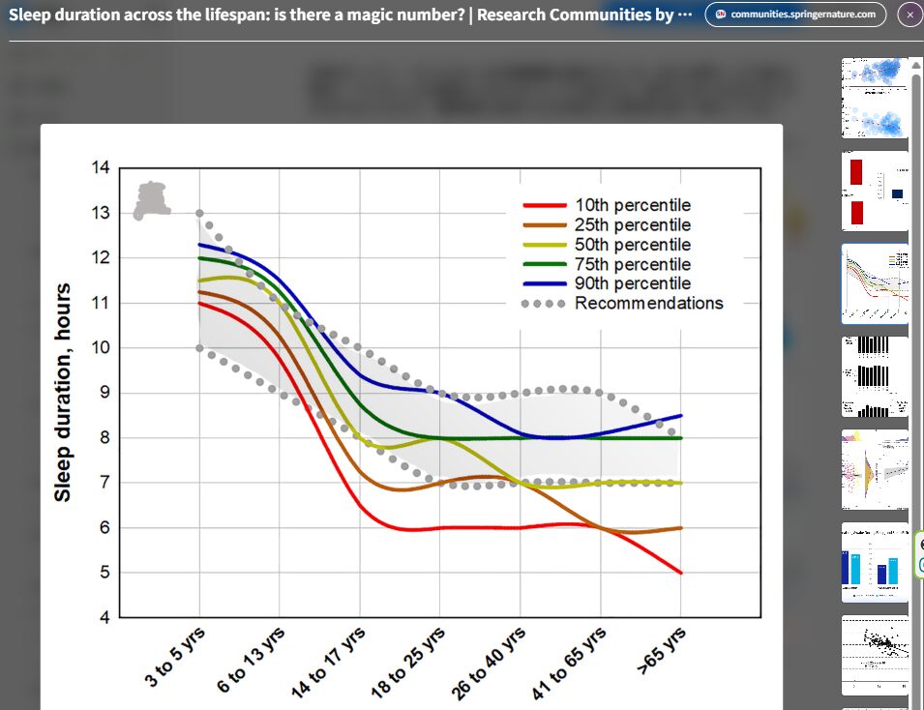Click the Springer Nature favicon in the domain pill
The image size is (924, 710).
tap(720, 15)
